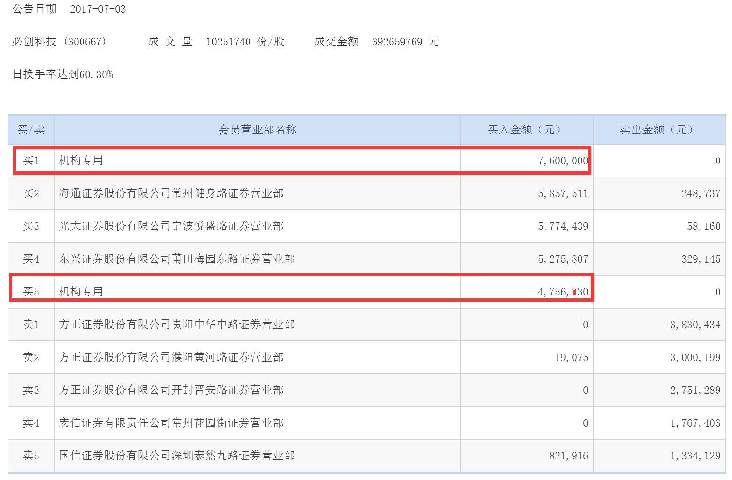Click the sell amount 248,737
Image resolution: width=732 pixels, height=480 pixels.
click(701, 194)
